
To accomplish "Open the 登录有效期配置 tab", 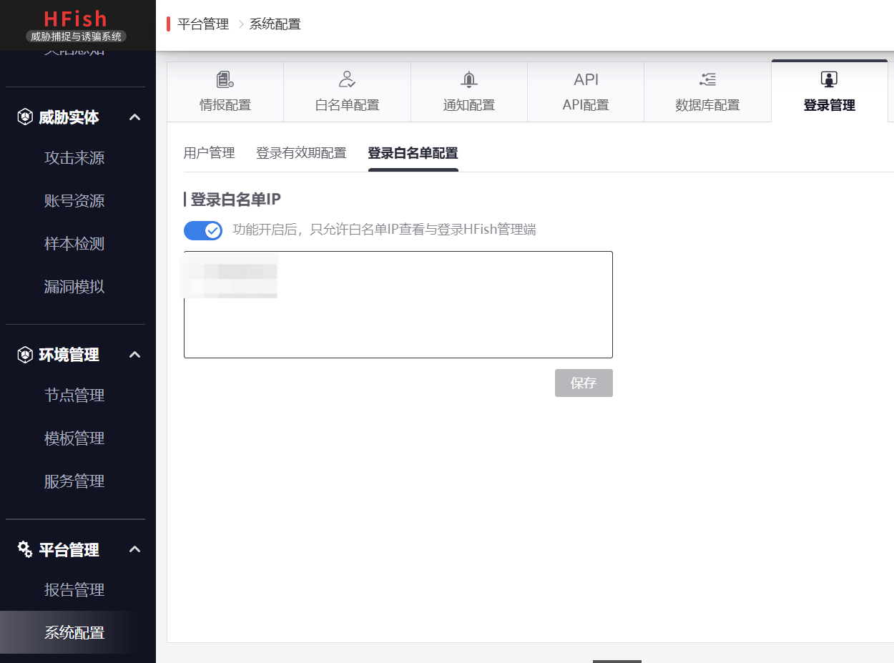I will (301, 152).
